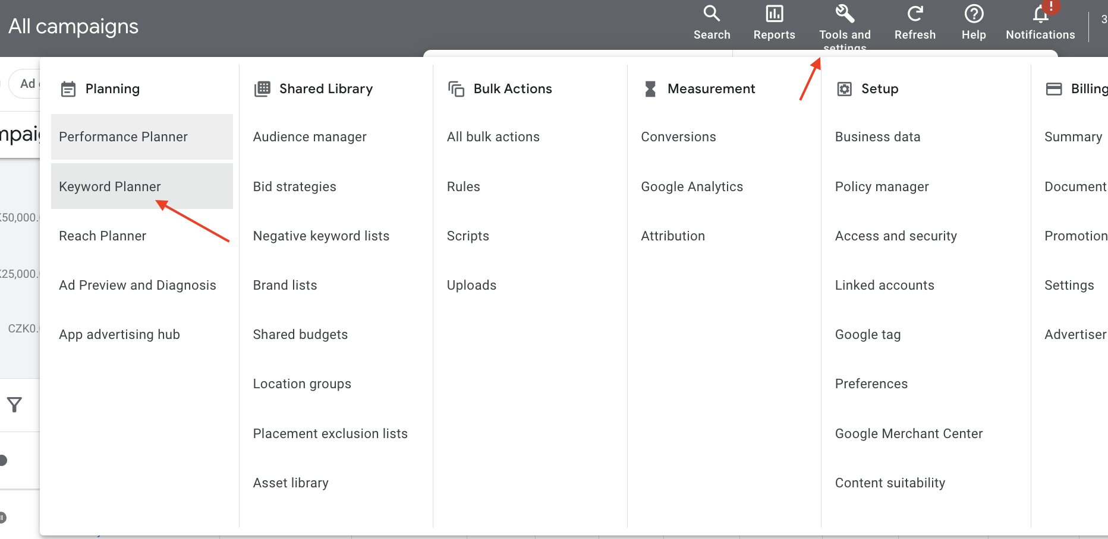The width and height of the screenshot is (1108, 539).
Task: Open Shared budgets
Action: (300, 335)
